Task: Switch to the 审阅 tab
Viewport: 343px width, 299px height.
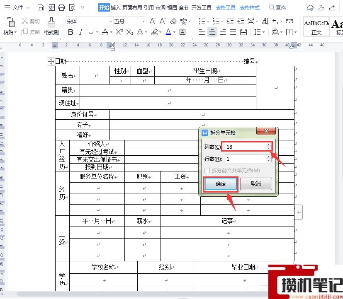Action: click(161, 7)
